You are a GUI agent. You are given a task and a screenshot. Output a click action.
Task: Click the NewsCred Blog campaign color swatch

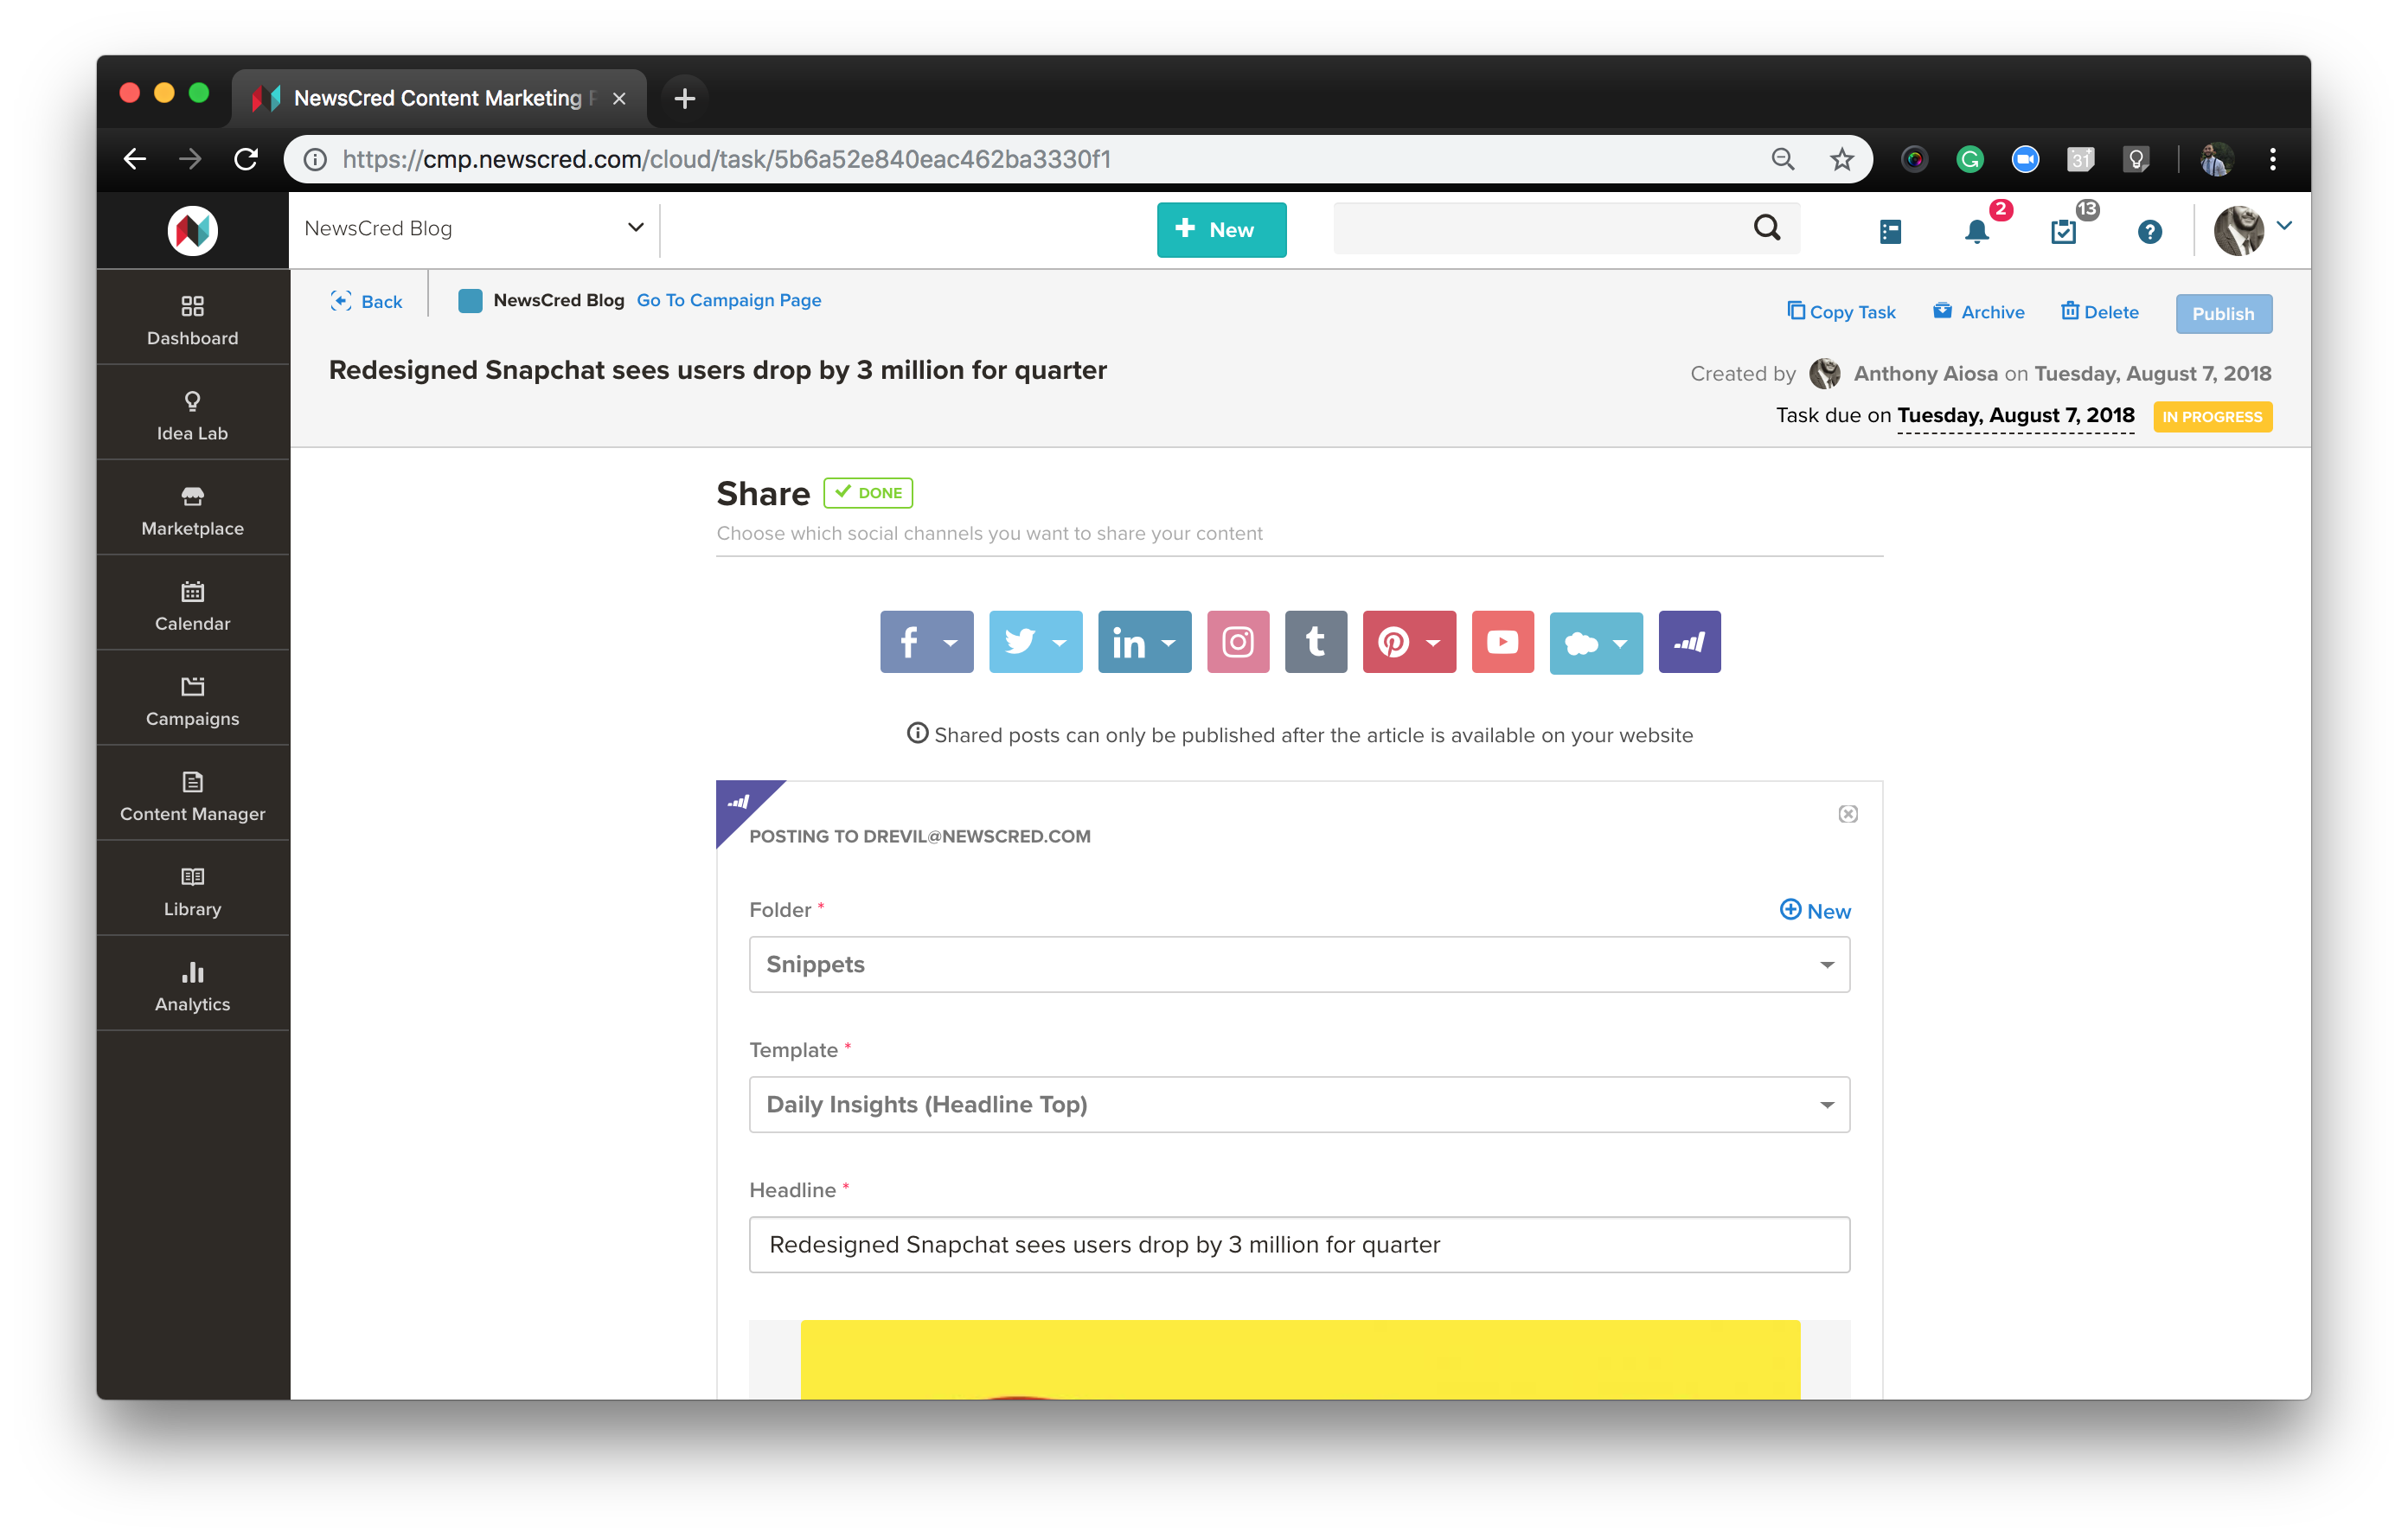[470, 301]
